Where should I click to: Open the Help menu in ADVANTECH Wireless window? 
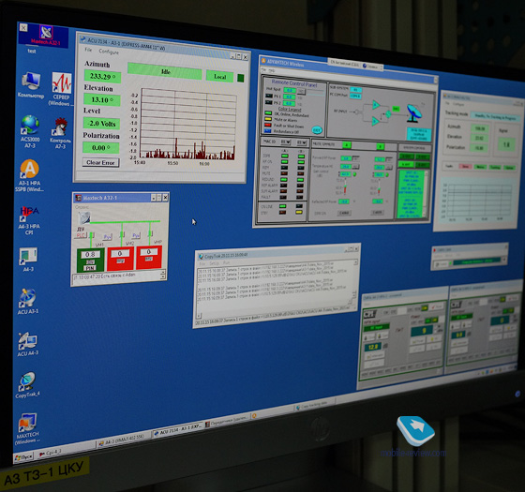272,70
